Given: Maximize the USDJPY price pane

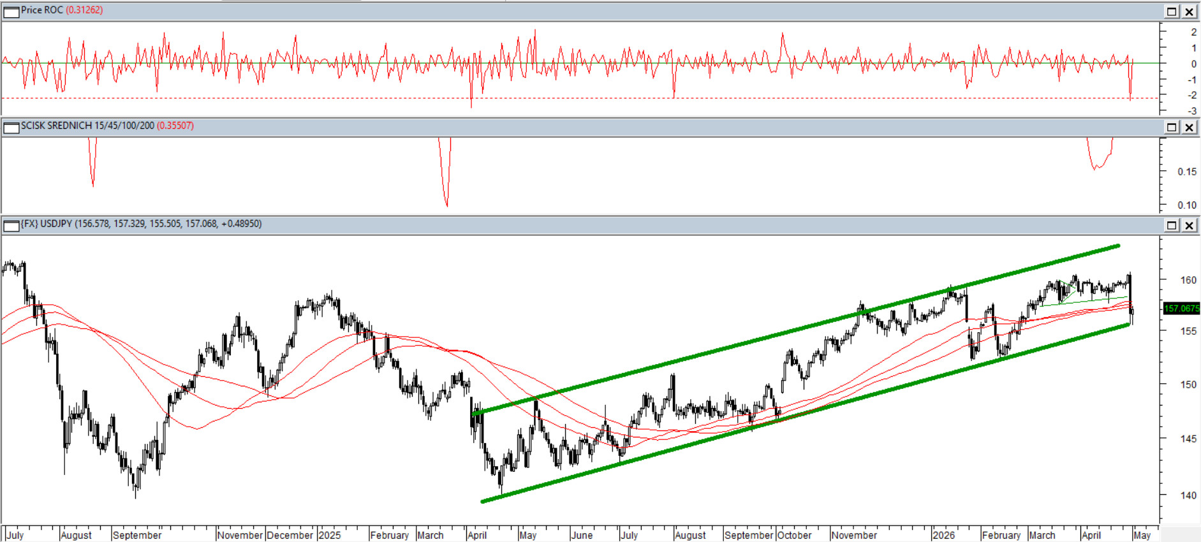Looking at the screenshot, I should (1172, 225).
